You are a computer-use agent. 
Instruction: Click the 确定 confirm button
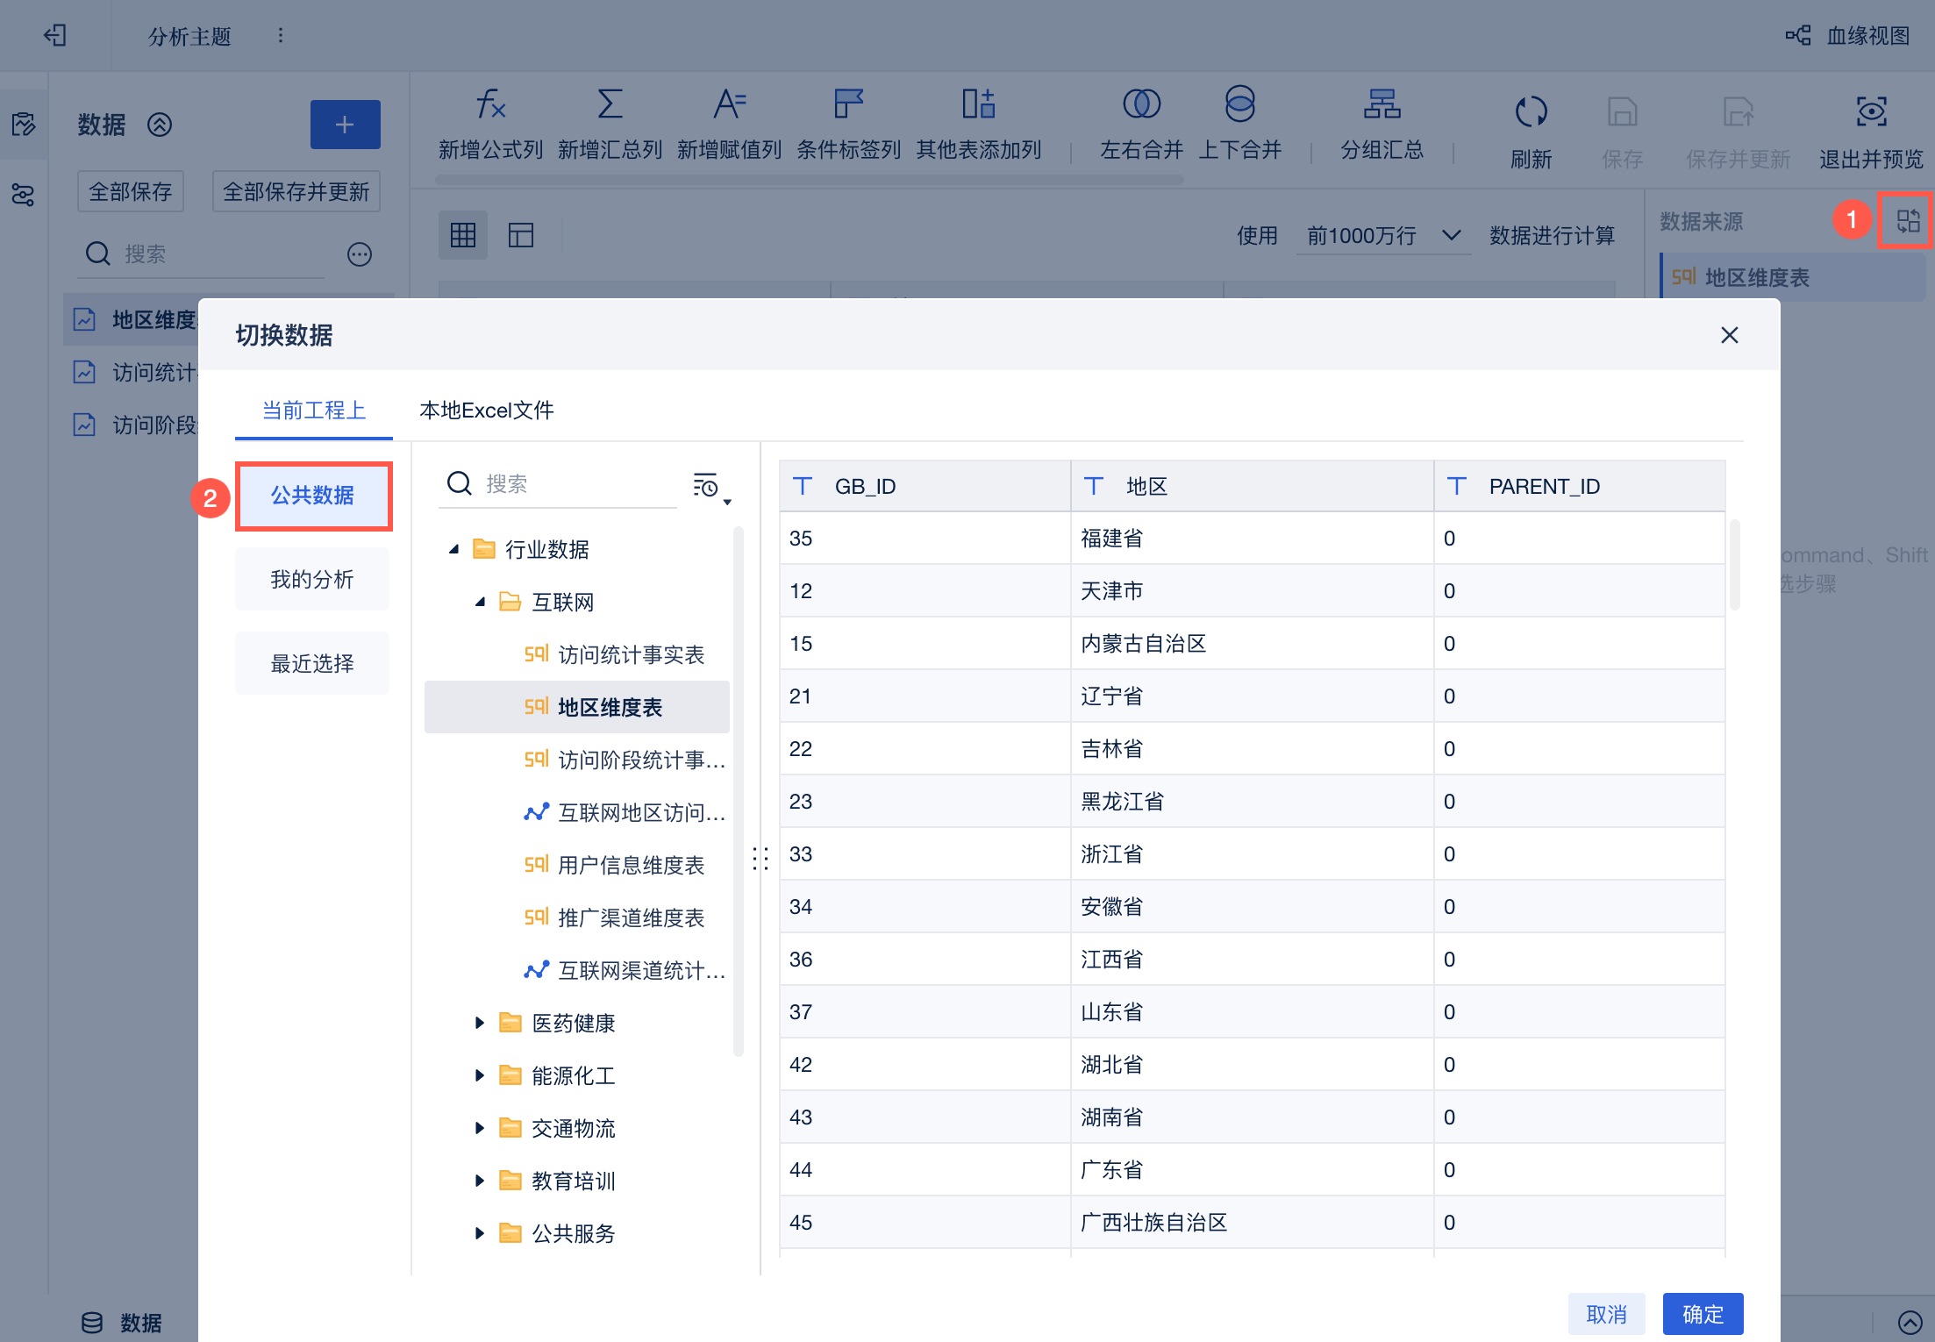coord(1702,1313)
